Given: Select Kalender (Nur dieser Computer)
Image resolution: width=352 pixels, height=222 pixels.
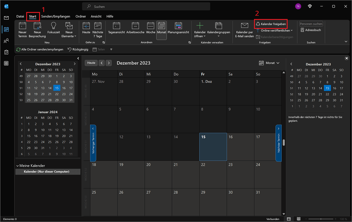Looking at the screenshot, I should click(48, 172).
